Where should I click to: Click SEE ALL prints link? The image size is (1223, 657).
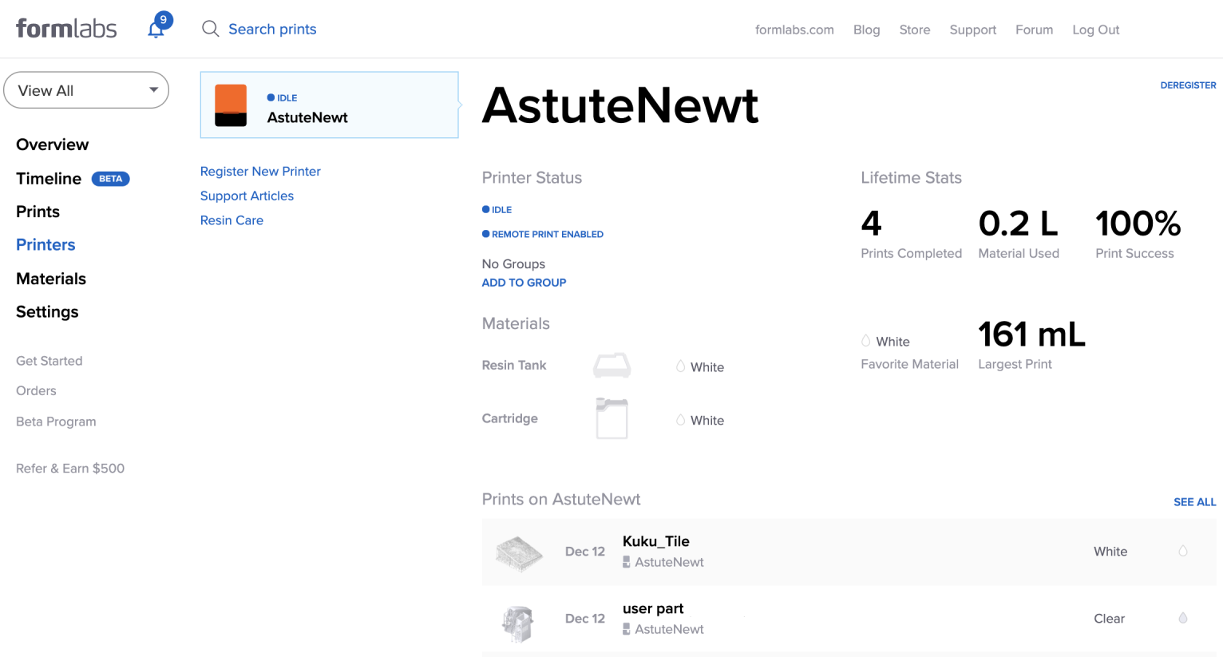tap(1194, 502)
